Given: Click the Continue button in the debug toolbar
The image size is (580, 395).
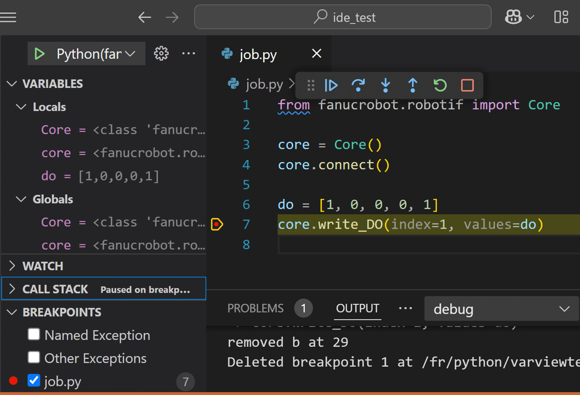Looking at the screenshot, I should (x=331, y=85).
